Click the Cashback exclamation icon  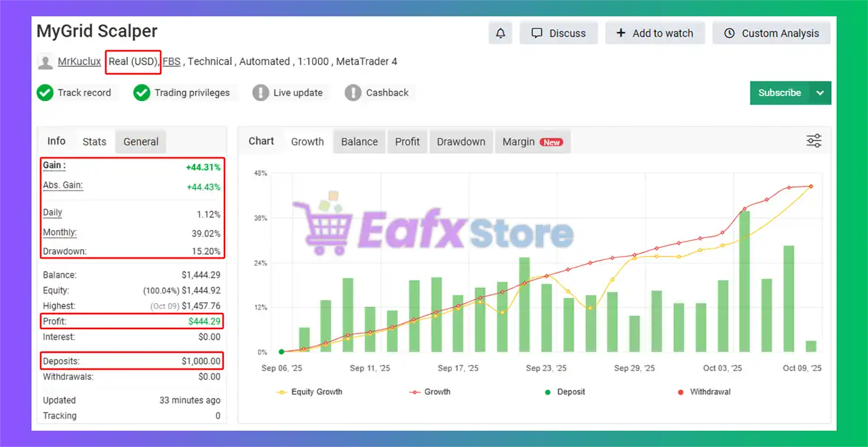[x=353, y=93]
